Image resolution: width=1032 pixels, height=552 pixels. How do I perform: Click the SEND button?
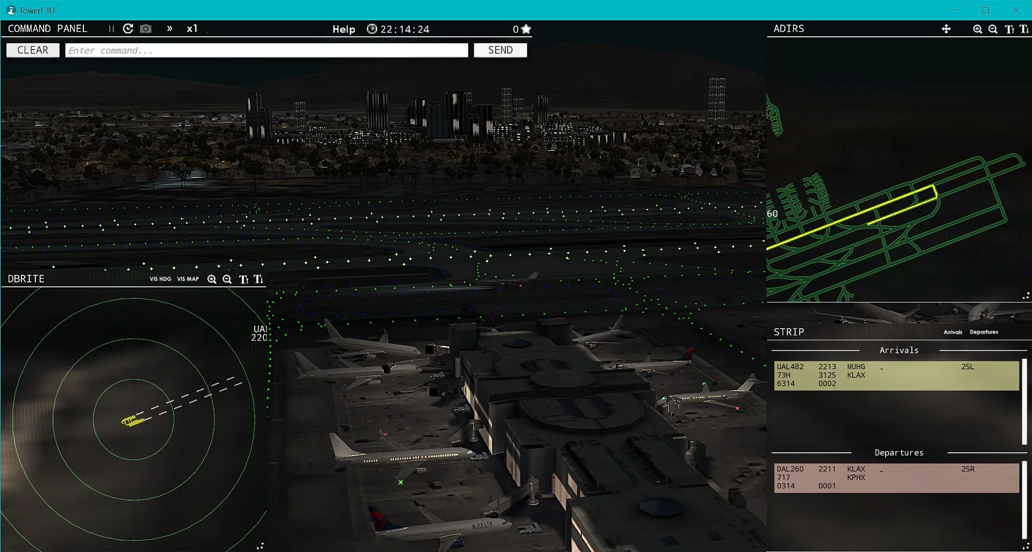click(x=501, y=50)
